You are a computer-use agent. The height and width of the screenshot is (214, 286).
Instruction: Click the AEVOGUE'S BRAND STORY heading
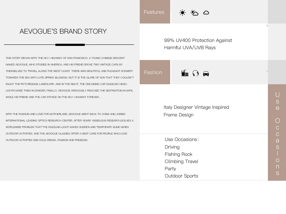[63, 31]
